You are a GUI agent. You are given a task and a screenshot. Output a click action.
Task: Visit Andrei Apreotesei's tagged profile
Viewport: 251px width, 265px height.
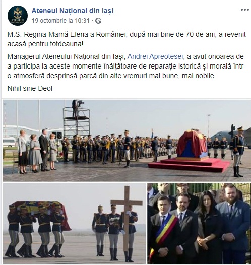(155, 56)
